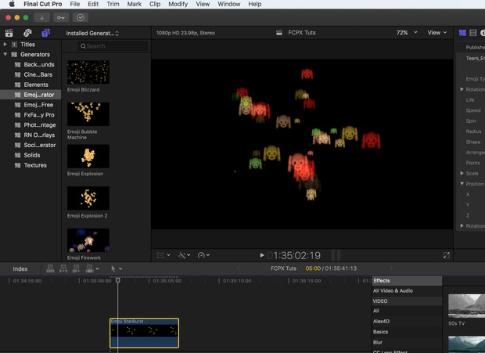Open the Mark menu
This screenshot has height=353, width=485.
(x=135, y=4)
